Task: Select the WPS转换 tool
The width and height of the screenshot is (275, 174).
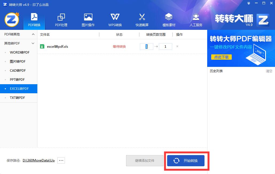Action: pyautogui.click(x=115, y=20)
